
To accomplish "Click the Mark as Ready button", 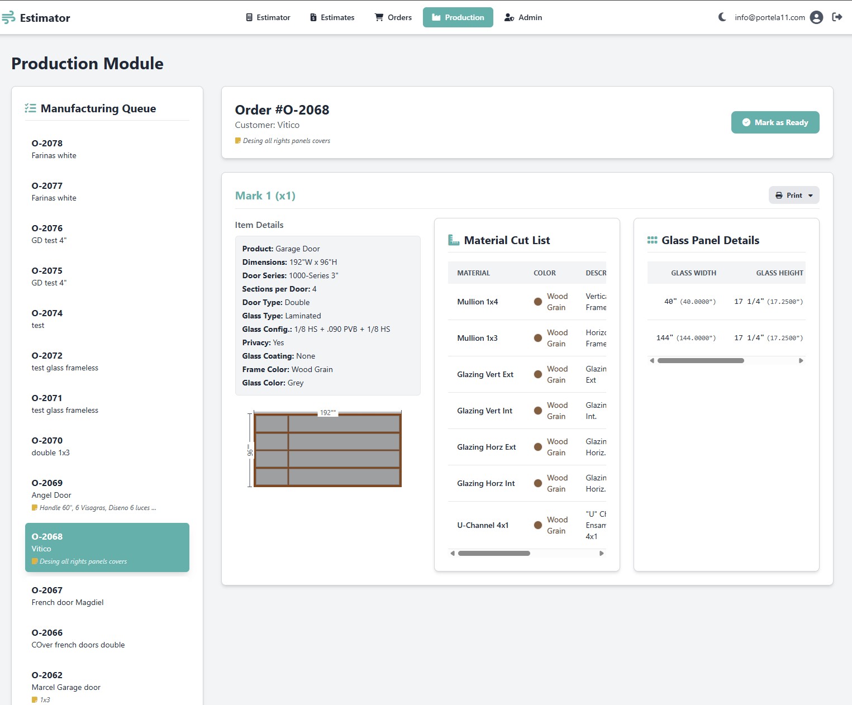I will click(775, 122).
